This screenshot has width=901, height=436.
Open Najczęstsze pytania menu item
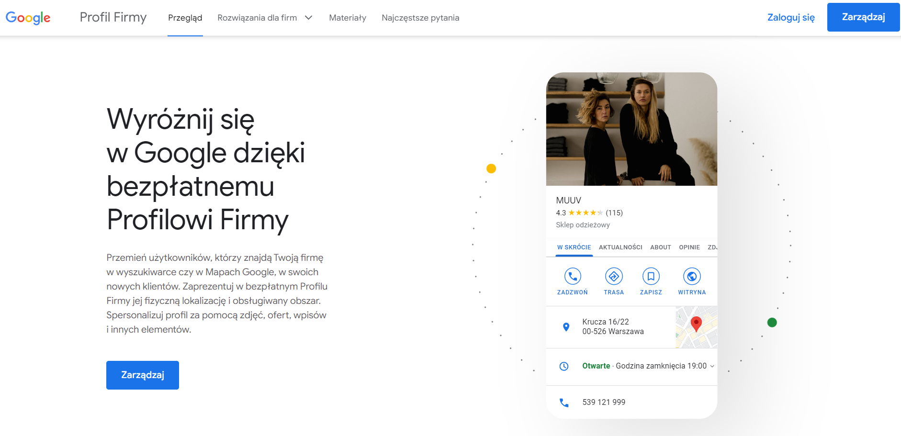pos(420,18)
